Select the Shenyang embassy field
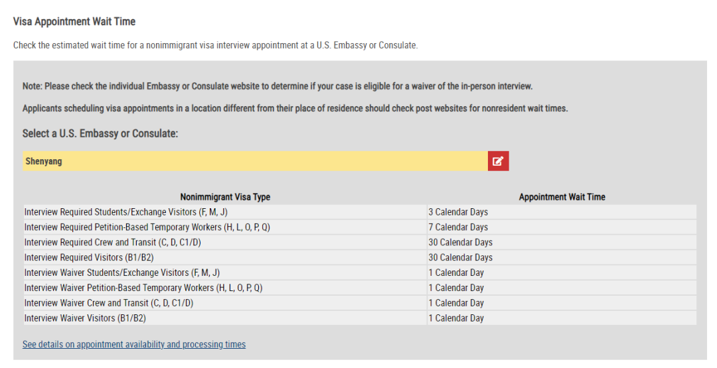The image size is (717, 368). coord(255,161)
